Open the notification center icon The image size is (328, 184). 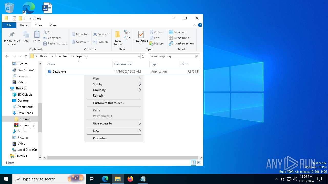(320, 179)
